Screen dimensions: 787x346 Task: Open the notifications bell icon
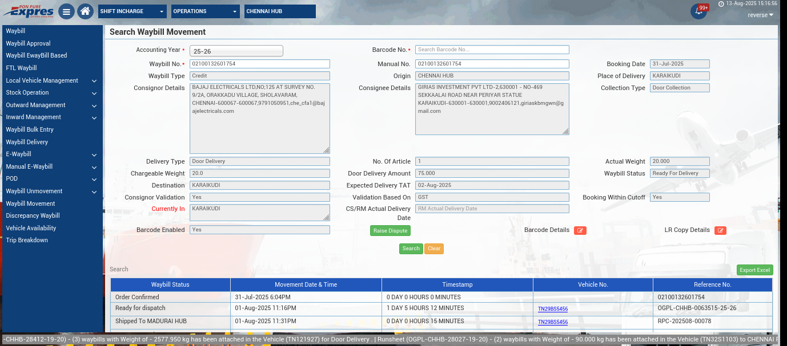click(698, 11)
